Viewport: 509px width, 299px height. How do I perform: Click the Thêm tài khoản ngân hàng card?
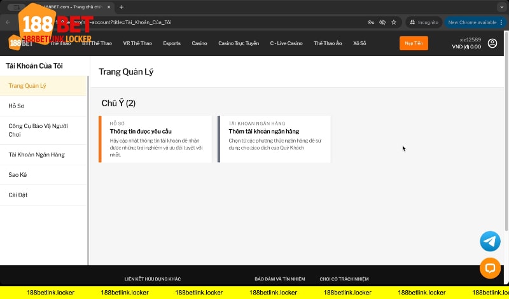274,139
